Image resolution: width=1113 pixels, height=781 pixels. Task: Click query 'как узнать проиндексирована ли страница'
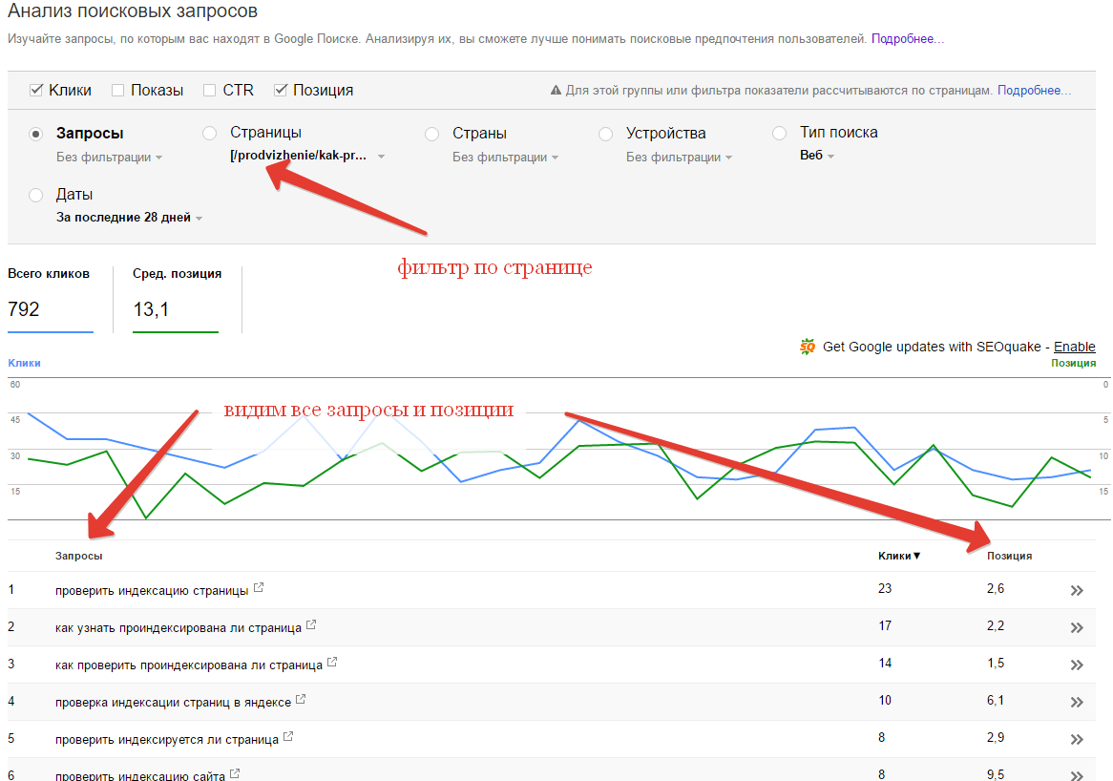[178, 628]
